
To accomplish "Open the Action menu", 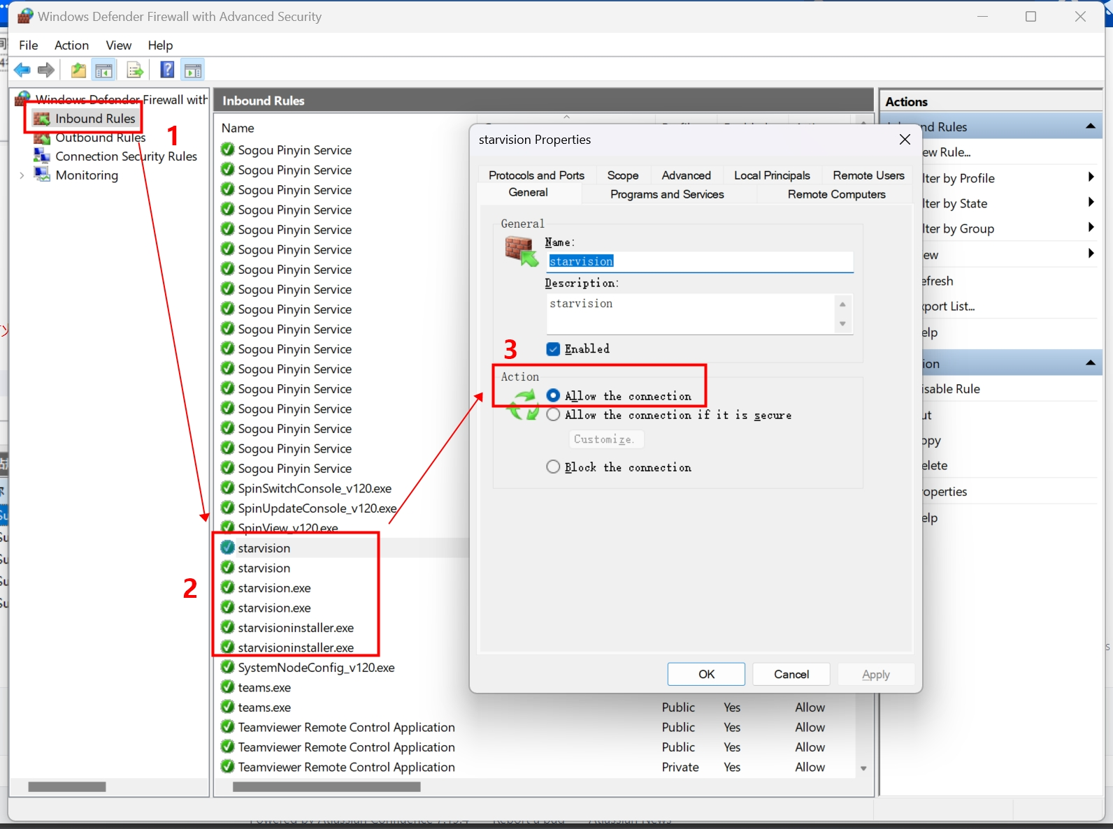I will point(71,45).
